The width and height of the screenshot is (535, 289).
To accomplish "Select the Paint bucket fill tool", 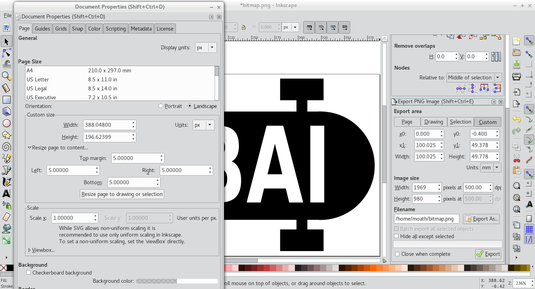I will [x=6, y=228].
